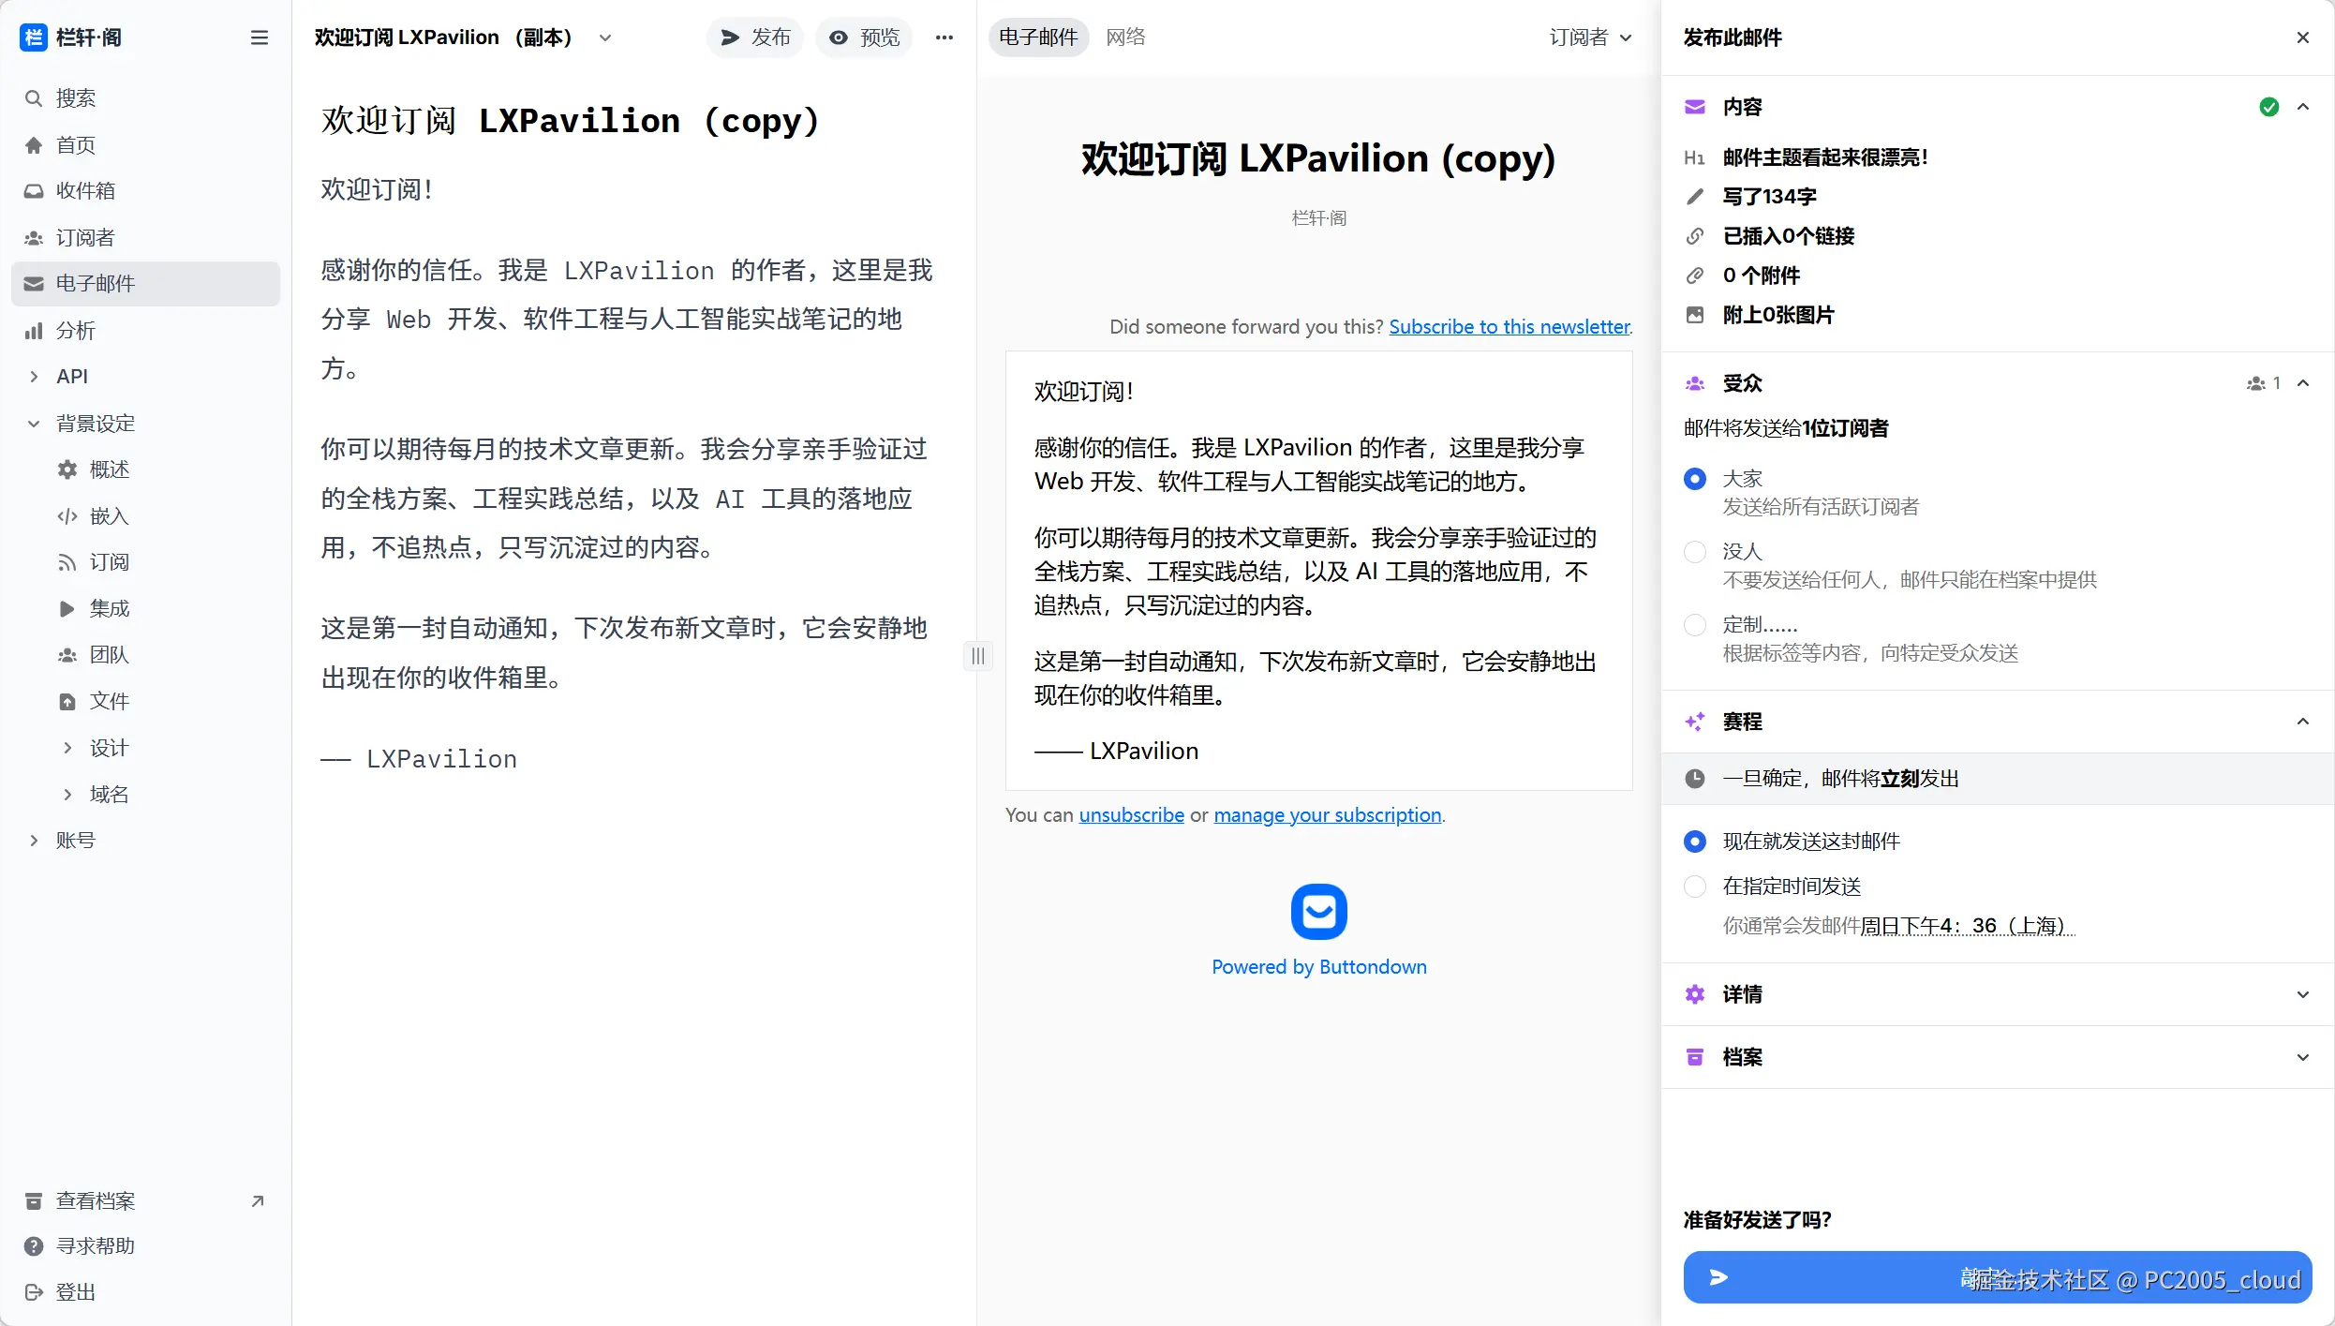Click the three-dots more options icon

coord(944,37)
